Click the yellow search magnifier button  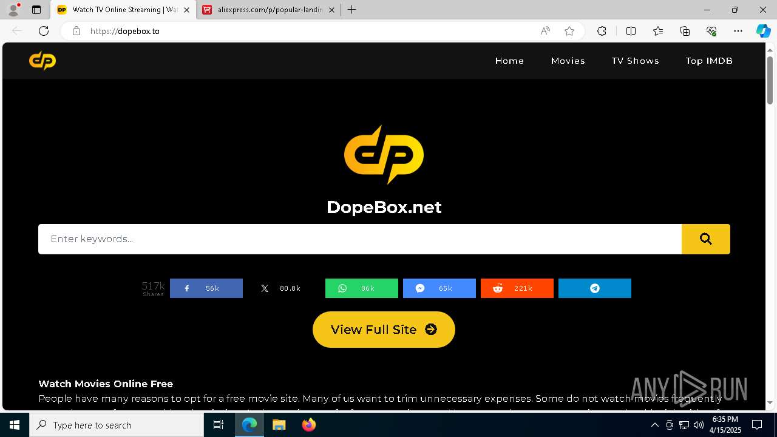[705, 239]
